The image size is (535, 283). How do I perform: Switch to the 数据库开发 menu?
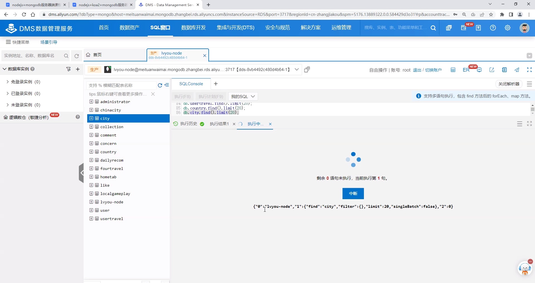click(193, 28)
